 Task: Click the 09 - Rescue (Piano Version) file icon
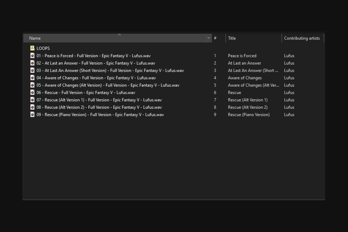coord(32,115)
